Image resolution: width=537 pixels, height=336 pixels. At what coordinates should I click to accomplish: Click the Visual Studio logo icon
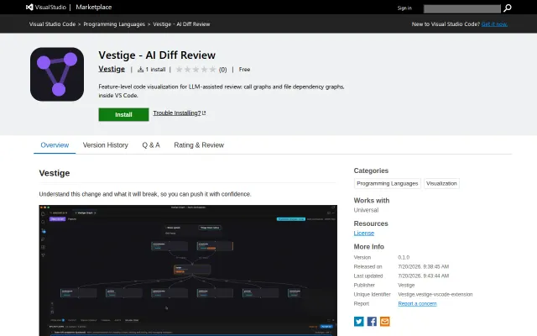[29, 8]
